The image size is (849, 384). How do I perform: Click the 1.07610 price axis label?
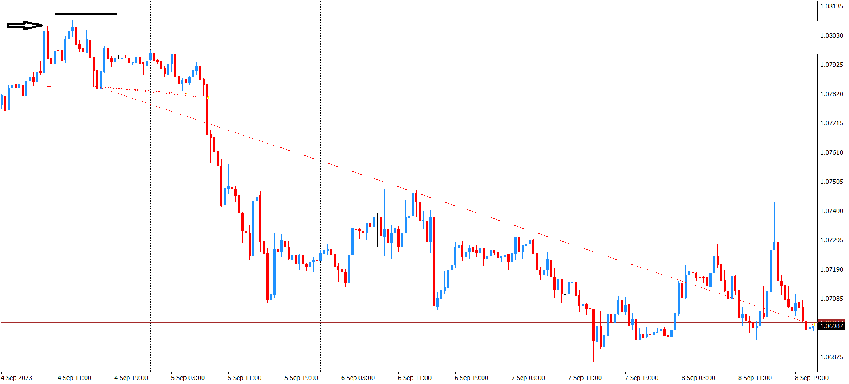[x=831, y=152]
